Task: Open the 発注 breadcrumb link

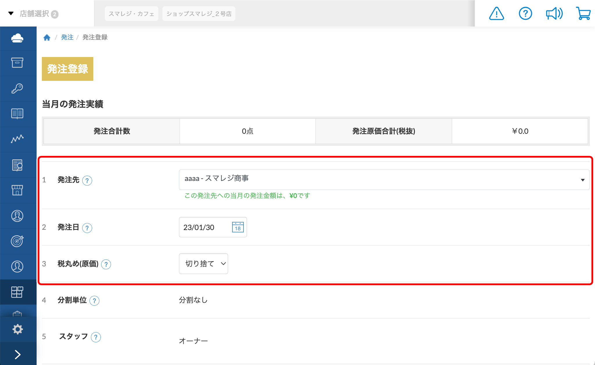Action: pos(67,37)
